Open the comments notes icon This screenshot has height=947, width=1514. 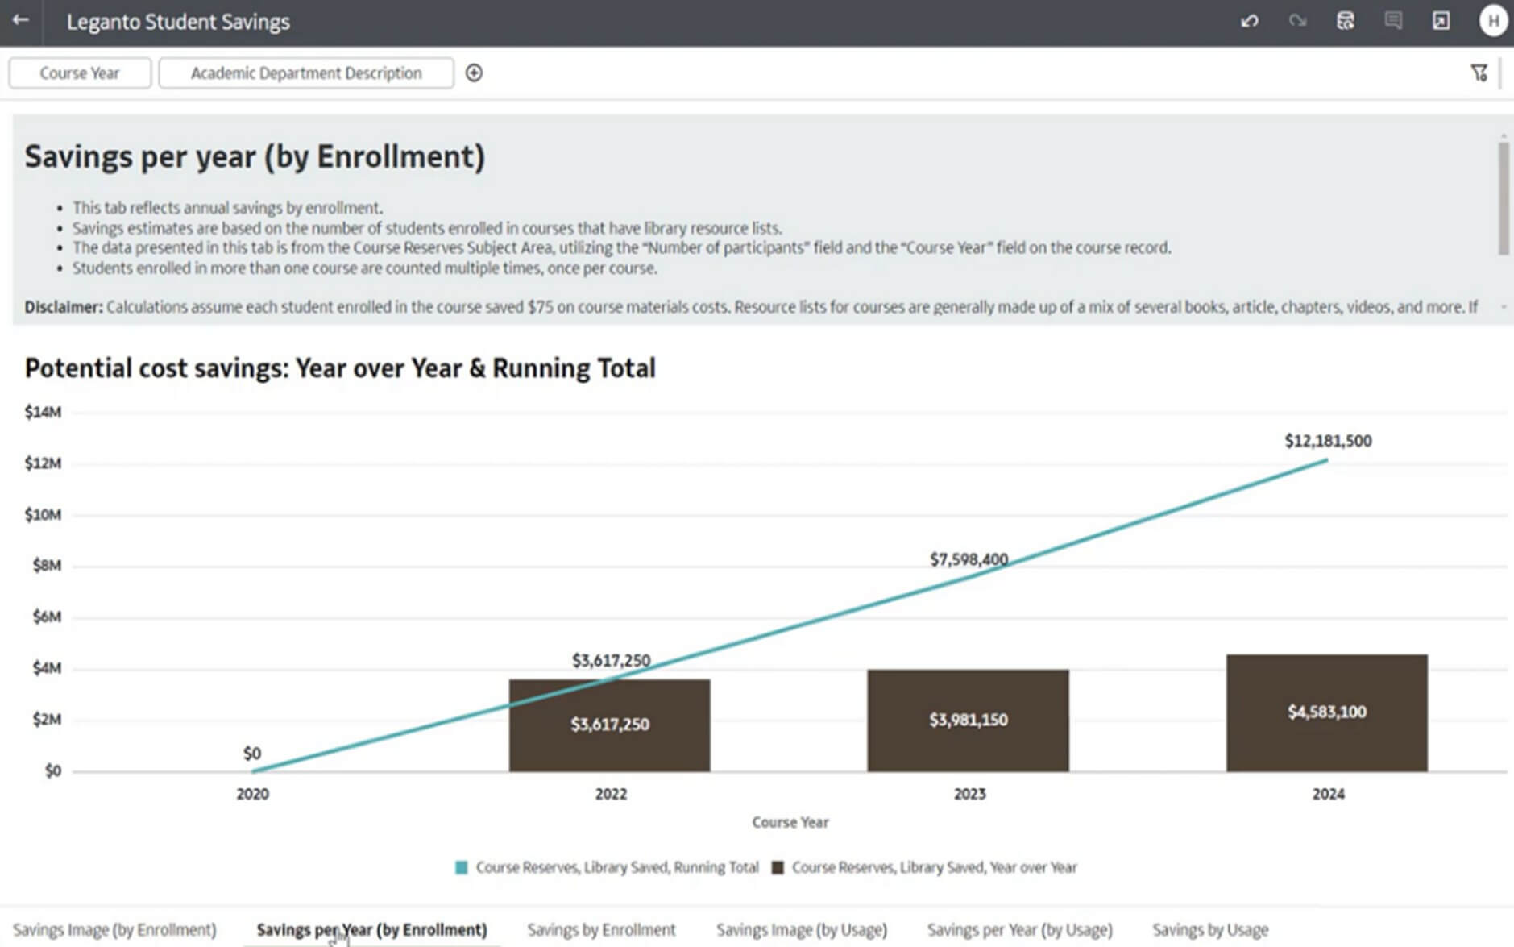(x=1393, y=22)
